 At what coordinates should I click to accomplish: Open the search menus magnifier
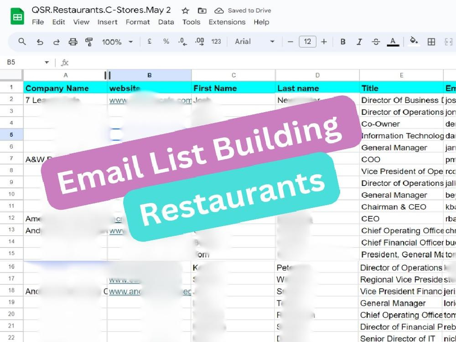point(22,41)
